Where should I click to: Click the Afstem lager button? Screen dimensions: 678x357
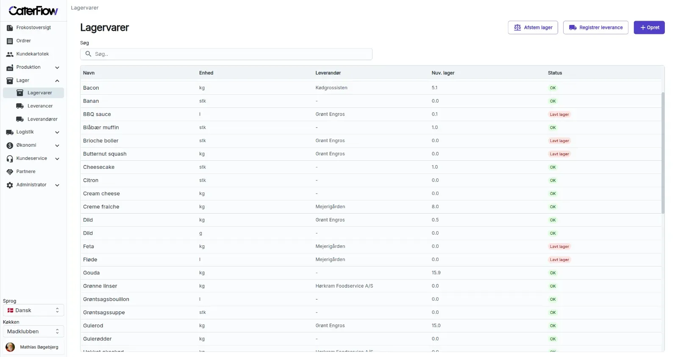(533, 27)
